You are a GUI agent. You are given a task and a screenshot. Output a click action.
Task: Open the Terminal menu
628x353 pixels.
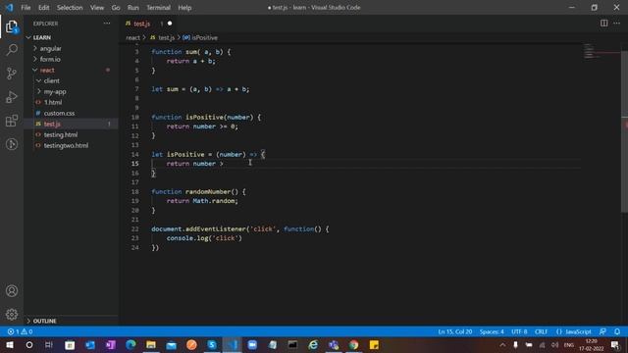(158, 8)
